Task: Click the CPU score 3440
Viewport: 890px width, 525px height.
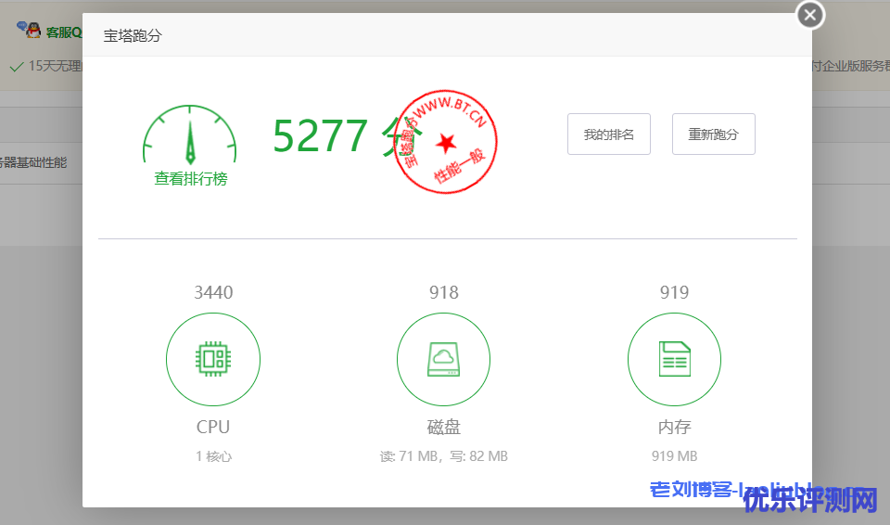Action: coord(213,292)
